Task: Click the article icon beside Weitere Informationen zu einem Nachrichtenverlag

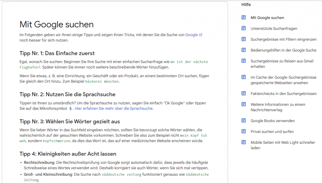Action: tap(244, 104)
